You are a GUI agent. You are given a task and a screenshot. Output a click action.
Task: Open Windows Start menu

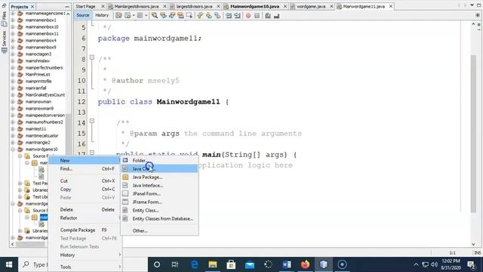[9, 264]
